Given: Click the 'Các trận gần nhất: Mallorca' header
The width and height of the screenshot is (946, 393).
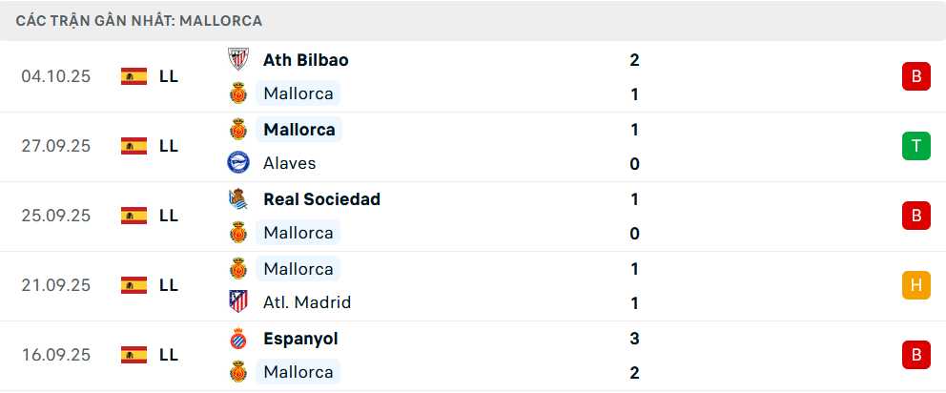Looking at the screenshot, I should (139, 20).
